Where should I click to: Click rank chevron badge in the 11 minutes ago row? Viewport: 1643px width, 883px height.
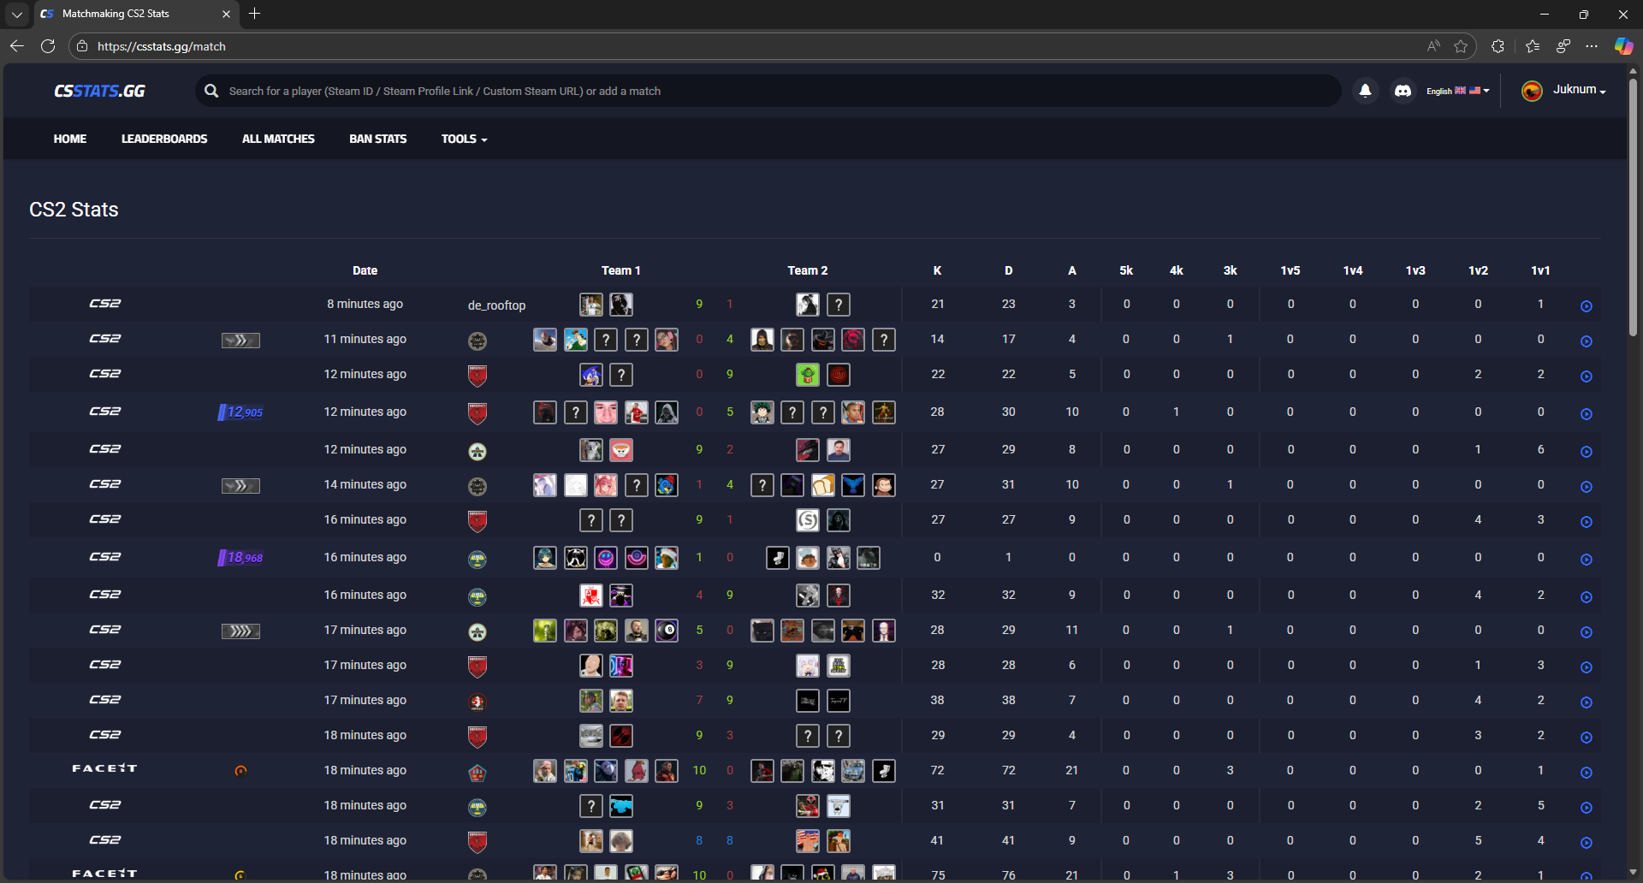coord(240,341)
